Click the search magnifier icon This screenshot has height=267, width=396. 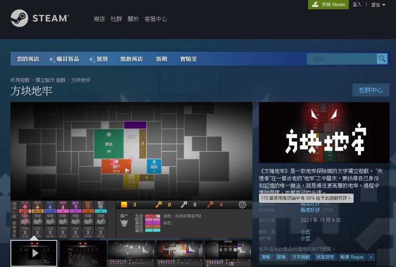pos(381,59)
